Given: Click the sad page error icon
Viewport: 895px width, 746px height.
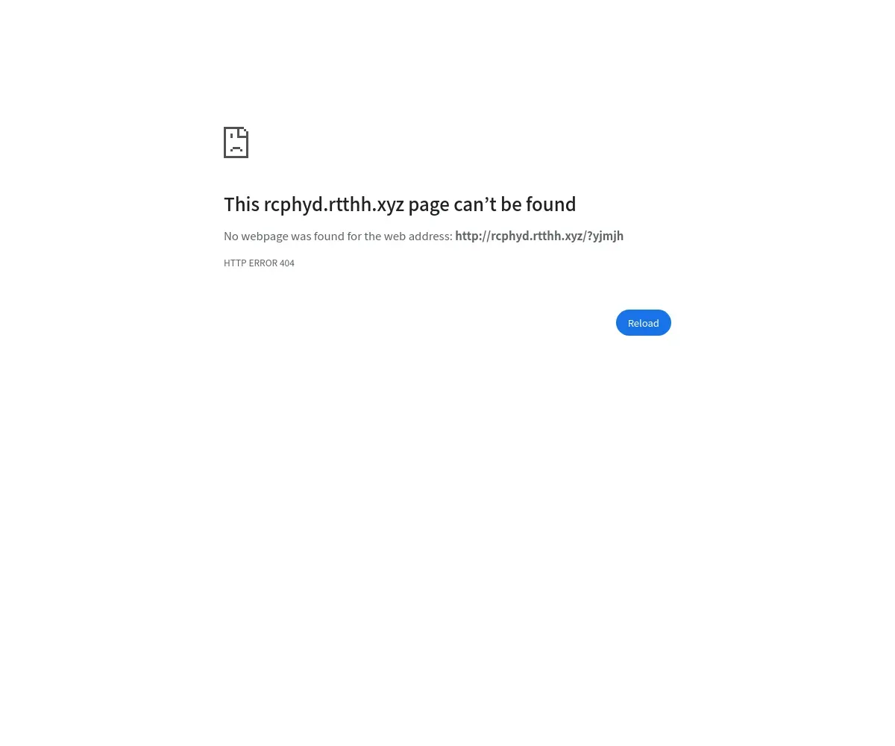Looking at the screenshot, I should coord(236,142).
